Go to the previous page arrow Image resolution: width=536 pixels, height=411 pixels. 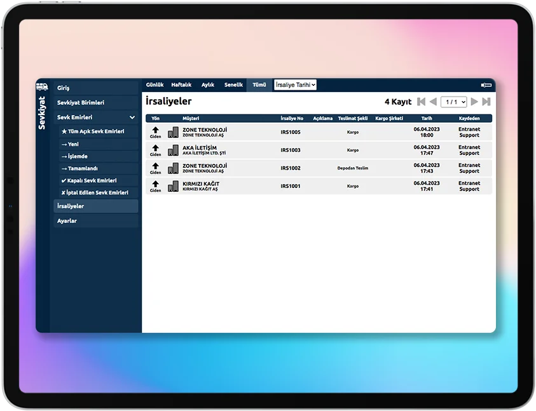point(433,102)
